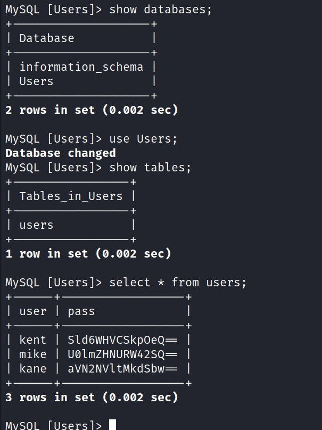Click the 'Database changed' message
Screen dimensions: 322x430
tap(61, 153)
